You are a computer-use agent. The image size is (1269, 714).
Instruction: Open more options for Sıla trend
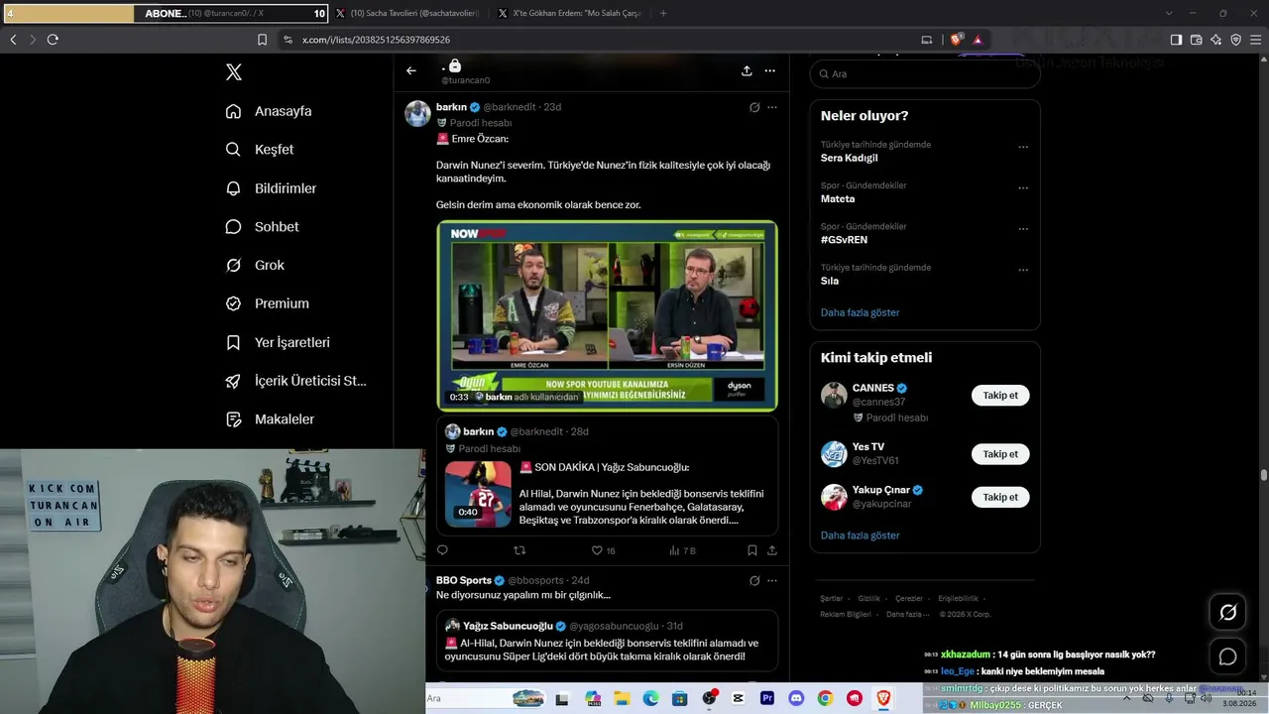coord(1023,271)
